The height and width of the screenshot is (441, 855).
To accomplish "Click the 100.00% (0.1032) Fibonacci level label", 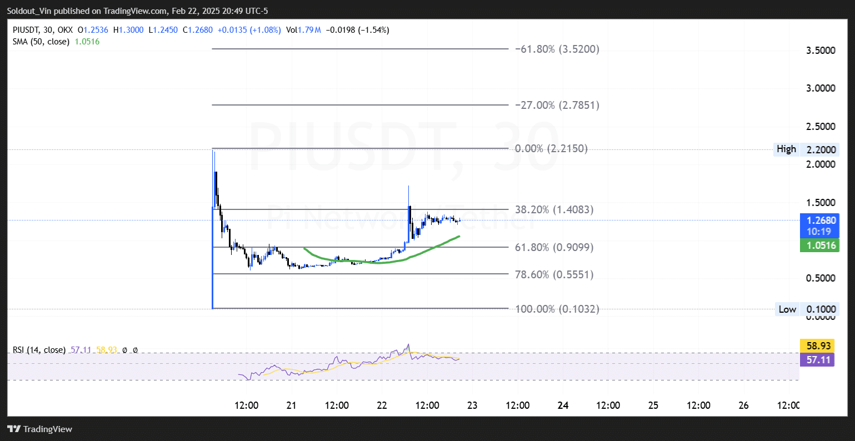I will click(557, 309).
